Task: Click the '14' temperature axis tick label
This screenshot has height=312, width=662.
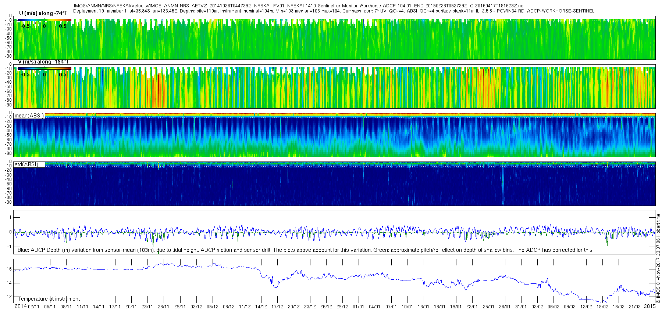Action: [x=9, y=283]
